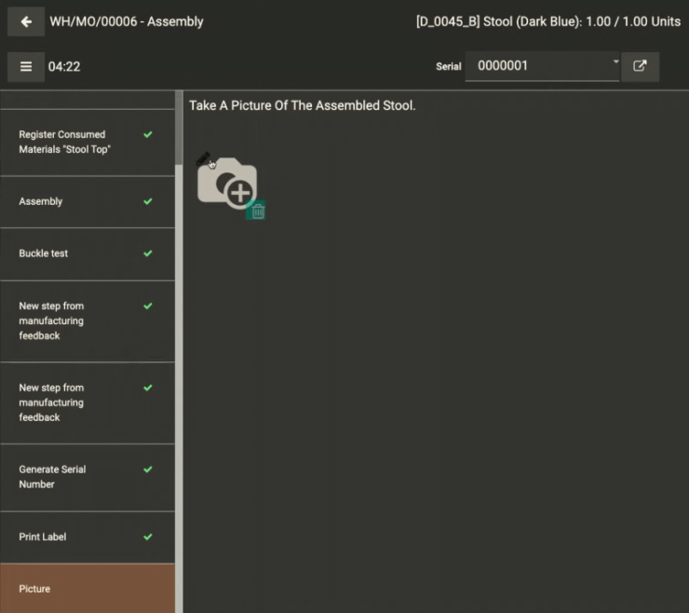Screen dimensions: 689x613
Task: Select the Generate Serial Number step
Action: pos(88,477)
